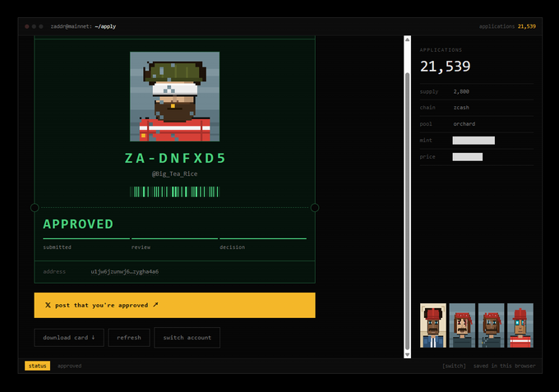The height and width of the screenshot is (392, 559).
Task: Click the yellow 'status' badge in footer
Action: [x=38, y=366]
